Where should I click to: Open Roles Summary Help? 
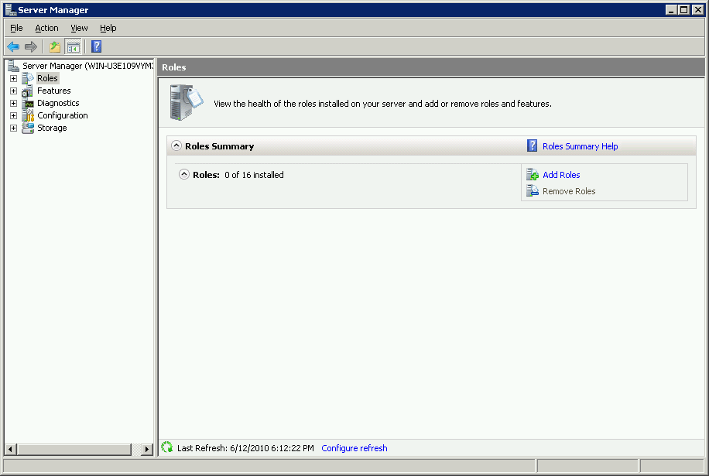click(580, 146)
